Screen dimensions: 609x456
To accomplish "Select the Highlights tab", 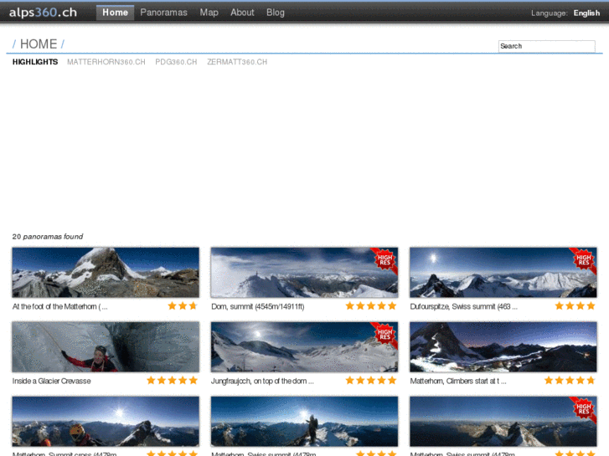I will (x=35, y=62).
